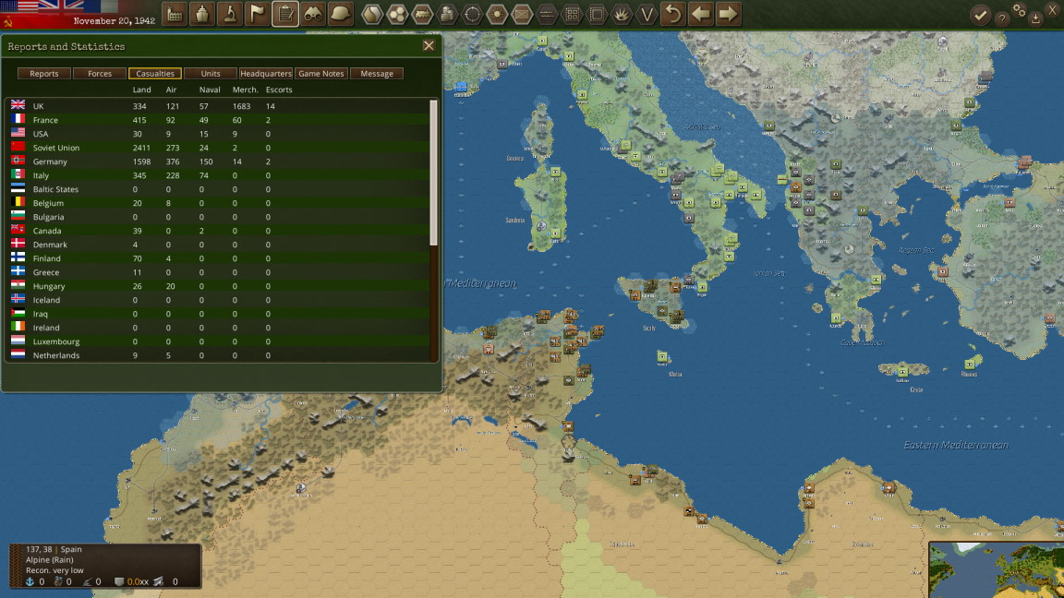Go to previous unit with left arrow

[x=700, y=14]
